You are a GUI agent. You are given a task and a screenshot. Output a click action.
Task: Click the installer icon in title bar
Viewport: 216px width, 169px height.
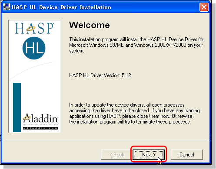(x=7, y=7)
